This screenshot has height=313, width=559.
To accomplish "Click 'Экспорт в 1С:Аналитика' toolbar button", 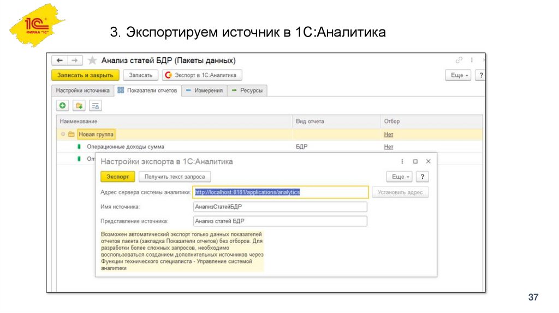I will pos(202,75).
